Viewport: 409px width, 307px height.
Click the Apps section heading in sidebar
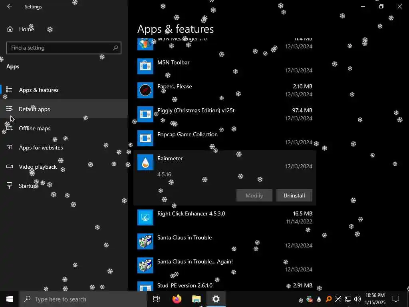click(13, 67)
